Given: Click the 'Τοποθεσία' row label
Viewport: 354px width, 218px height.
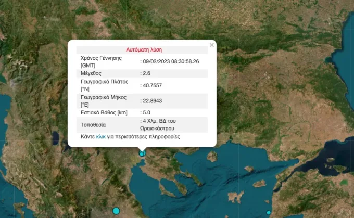Looking at the screenshot, I should pyautogui.click(x=93, y=125).
